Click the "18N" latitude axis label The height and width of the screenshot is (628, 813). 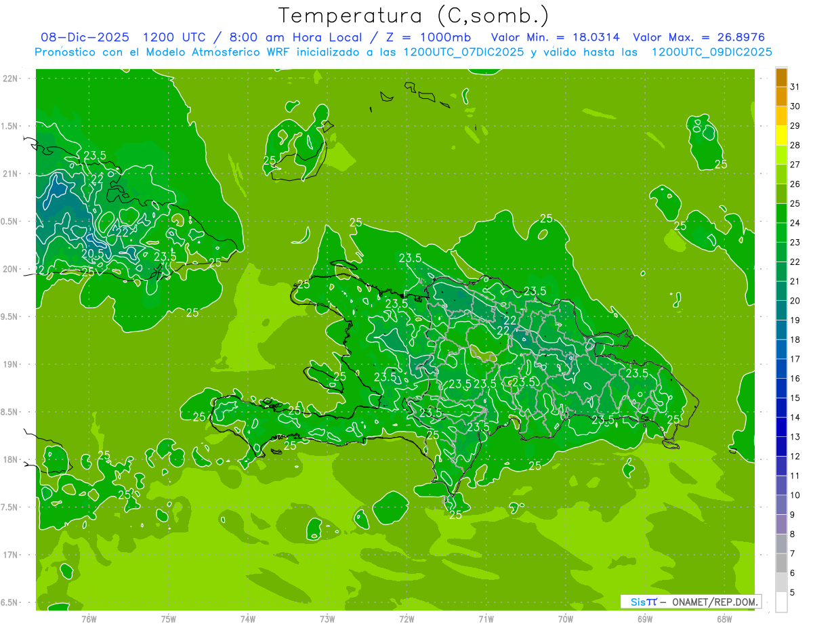(9, 459)
